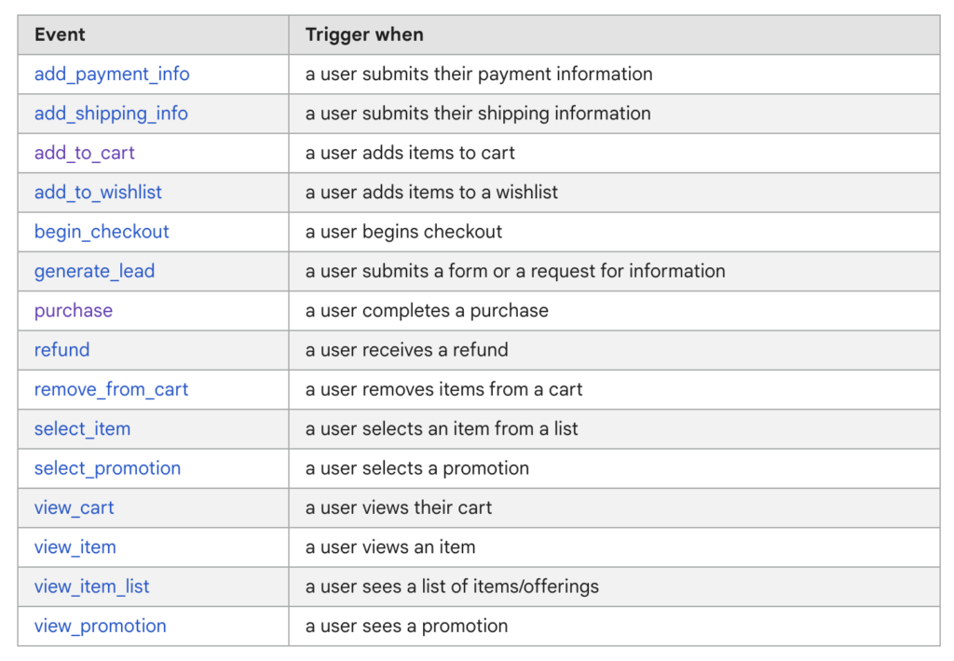Click the Event column header

[60, 35]
